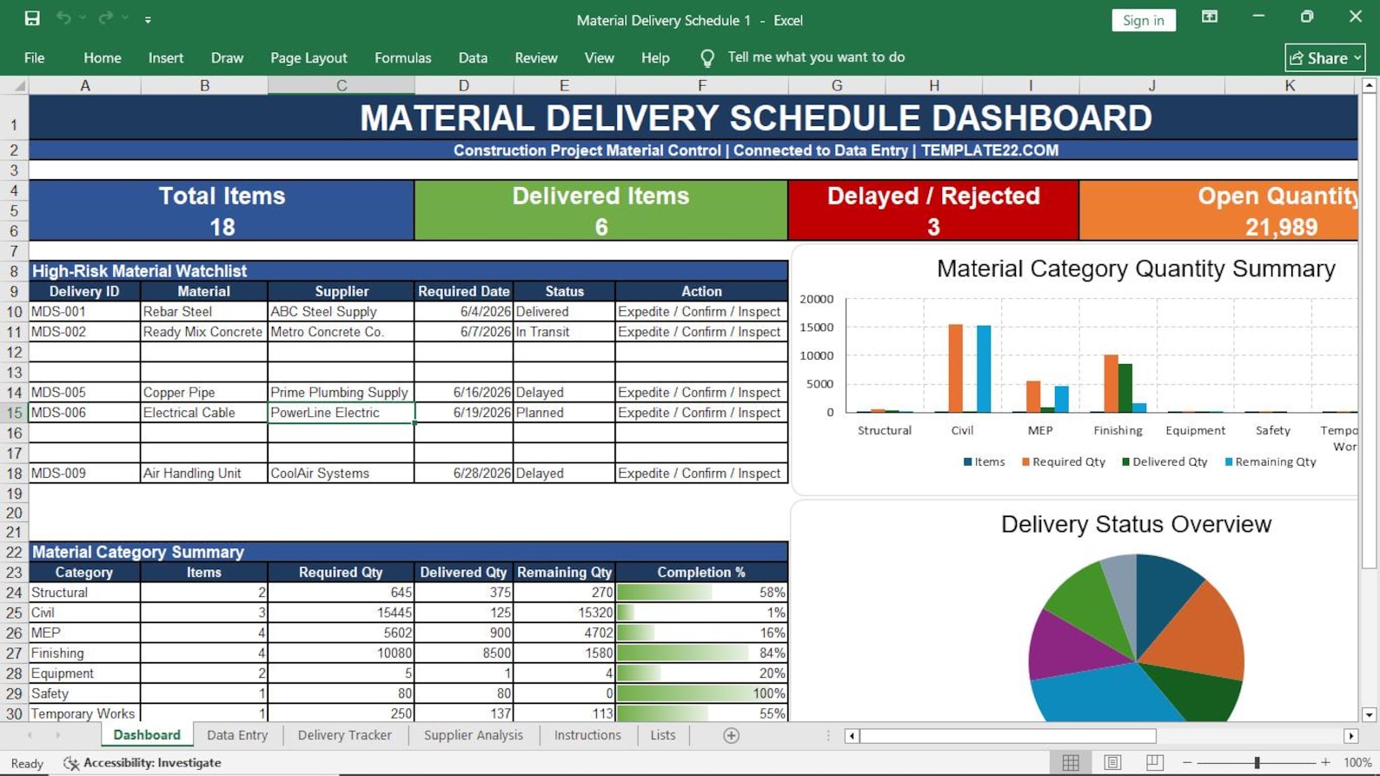
Task: Click the Tell me lightbulb icon
Action: [x=707, y=57]
